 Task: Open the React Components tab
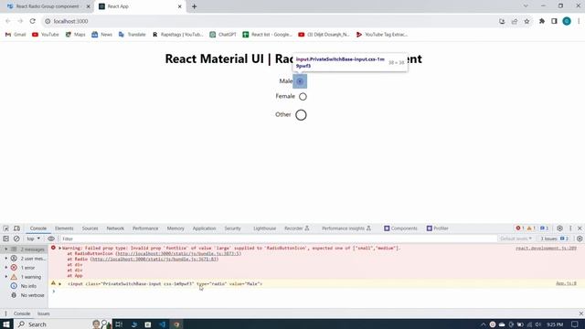tap(400, 228)
